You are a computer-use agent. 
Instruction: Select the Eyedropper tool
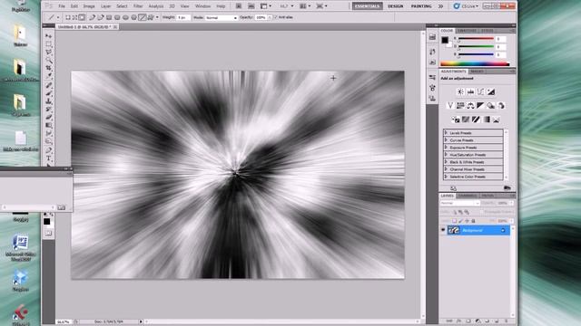48,76
